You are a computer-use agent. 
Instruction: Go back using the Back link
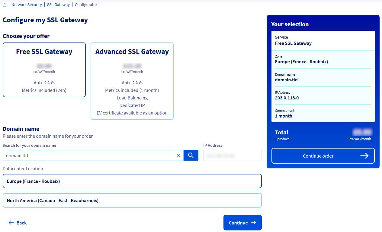coord(21,223)
